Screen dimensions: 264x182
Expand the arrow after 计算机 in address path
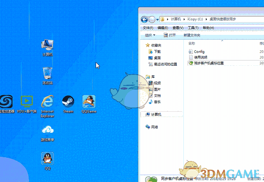coord(184,19)
